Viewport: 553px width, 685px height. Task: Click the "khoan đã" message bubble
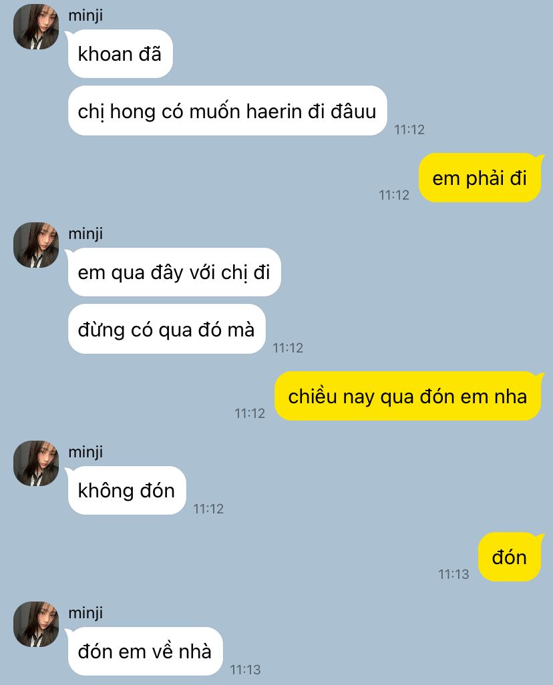[x=120, y=53]
